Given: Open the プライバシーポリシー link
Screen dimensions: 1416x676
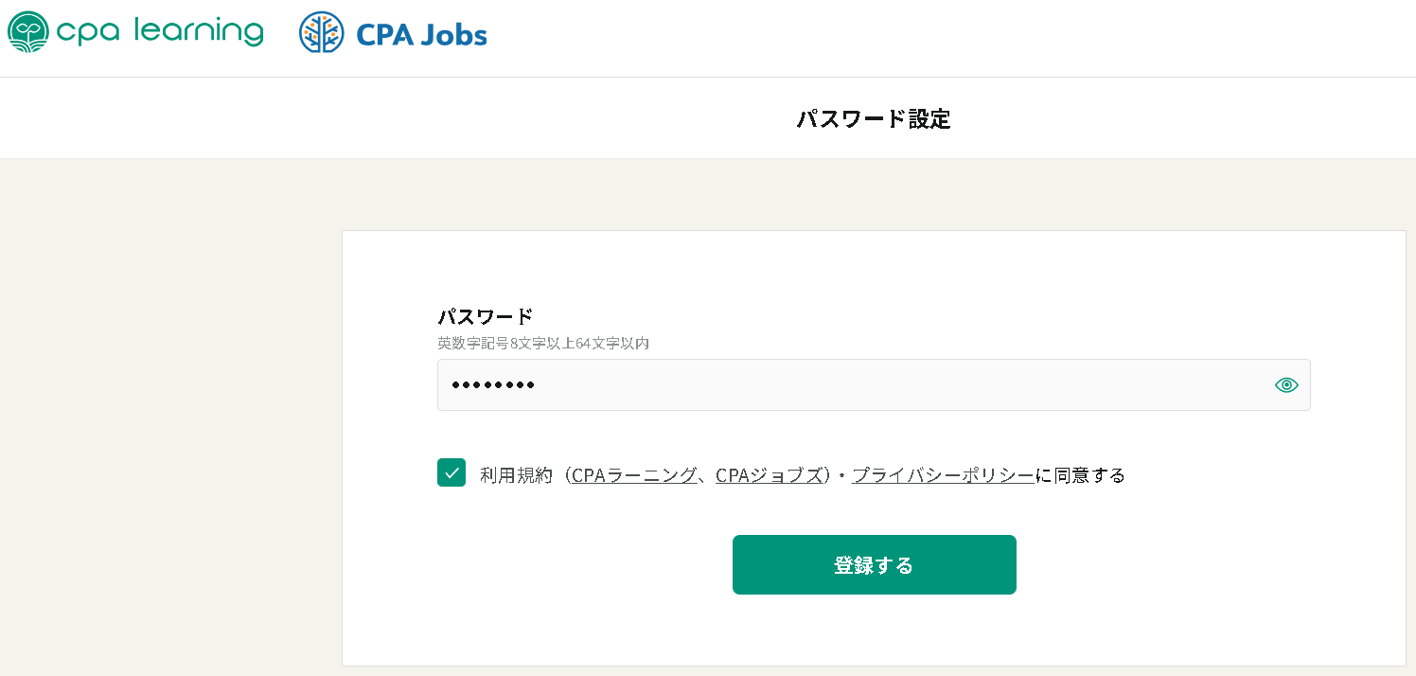Looking at the screenshot, I should 943,475.
